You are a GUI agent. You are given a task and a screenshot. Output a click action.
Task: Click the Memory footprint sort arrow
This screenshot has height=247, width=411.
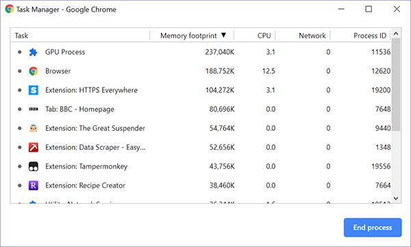click(223, 35)
